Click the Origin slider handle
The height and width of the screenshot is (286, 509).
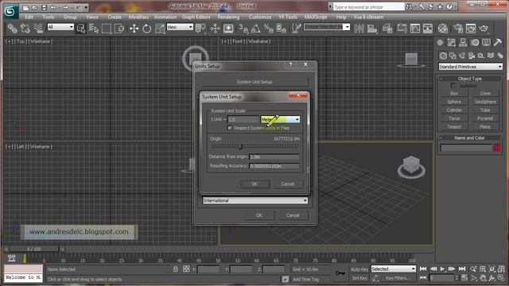241,146
